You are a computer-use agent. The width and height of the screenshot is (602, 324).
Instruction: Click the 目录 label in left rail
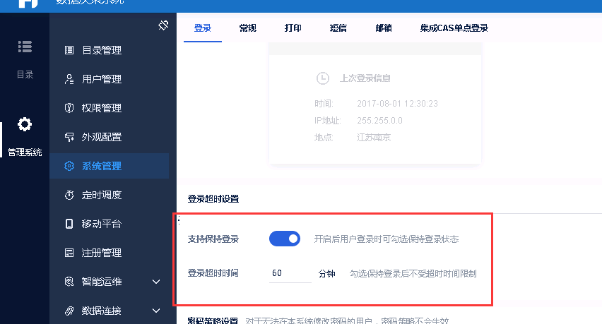pyautogui.click(x=25, y=74)
